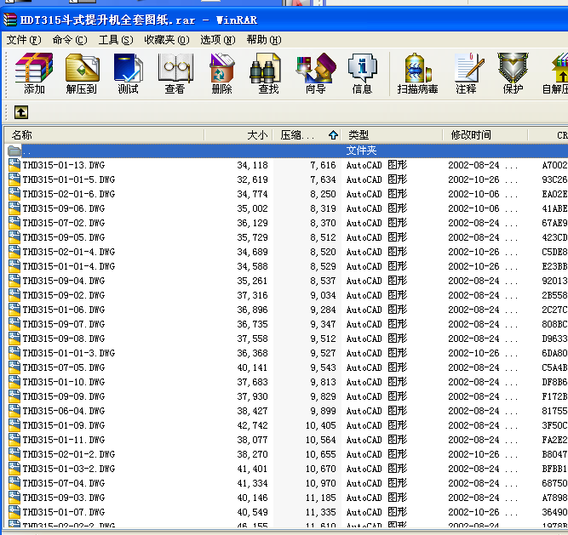
Task: Click the up one level arrow button
Action: tap(21, 112)
